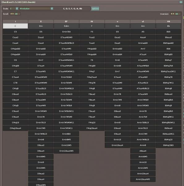Play the BbMajadd2 chord
The width and height of the screenshot is (184, 186).
[168, 43]
